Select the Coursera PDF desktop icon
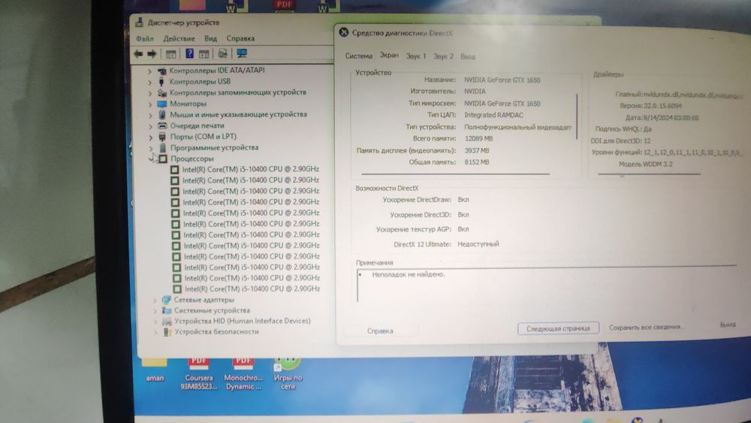This screenshot has height=423, width=751. point(199,373)
